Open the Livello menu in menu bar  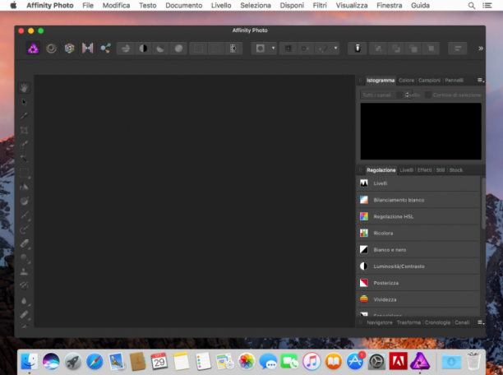pyautogui.click(x=221, y=6)
